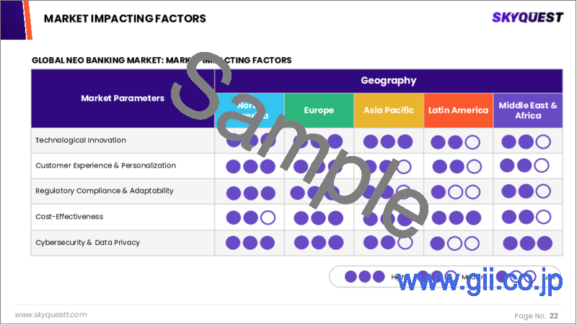Select the Latin America column header

coord(457,110)
